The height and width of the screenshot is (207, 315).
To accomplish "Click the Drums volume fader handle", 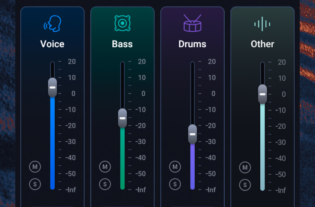I will (192, 134).
